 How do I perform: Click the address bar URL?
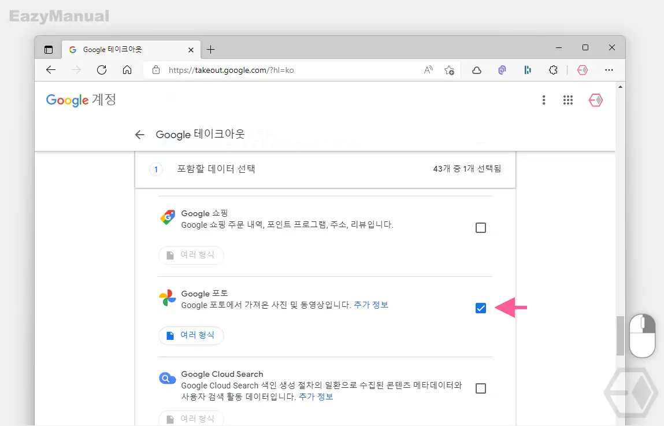click(x=231, y=71)
